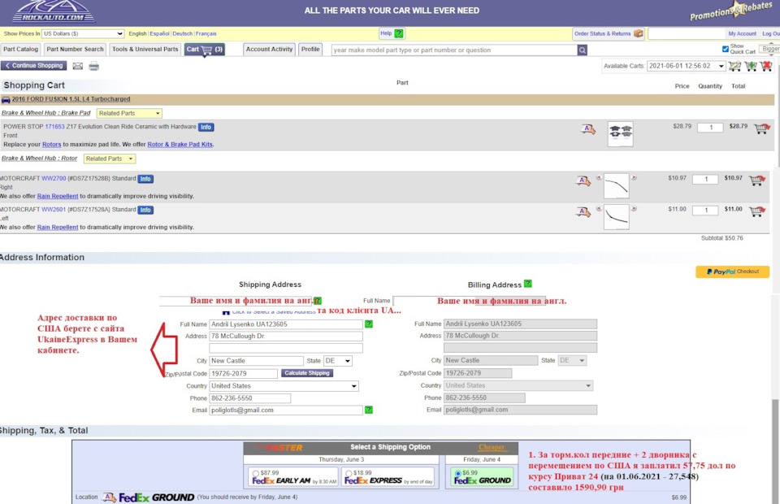Click the red delete cart icon
Screen dimensions: 780x504
click(x=766, y=66)
